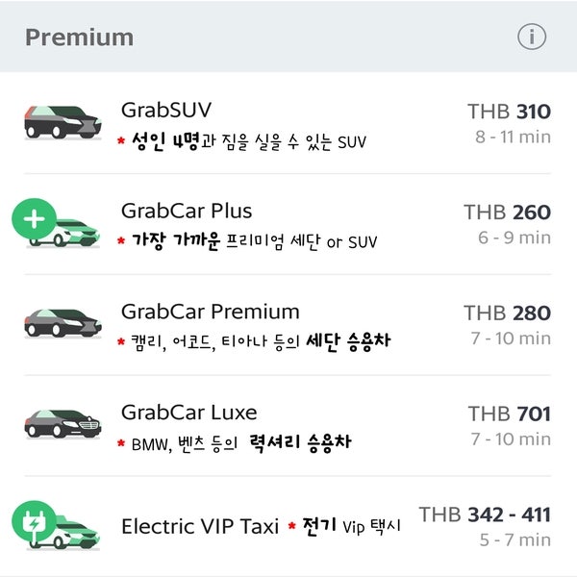The image size is (577, 577).
Task: Click the Premium section header
Action: [x=79, y=38]
